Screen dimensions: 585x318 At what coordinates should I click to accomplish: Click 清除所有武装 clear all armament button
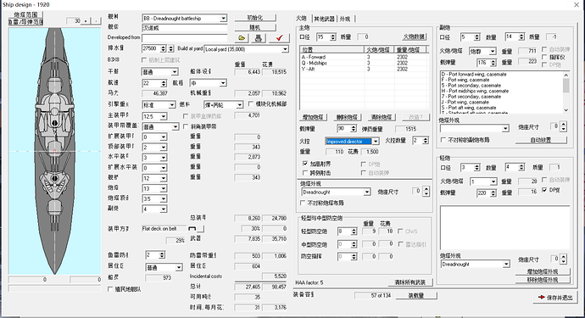coord(409,282)
